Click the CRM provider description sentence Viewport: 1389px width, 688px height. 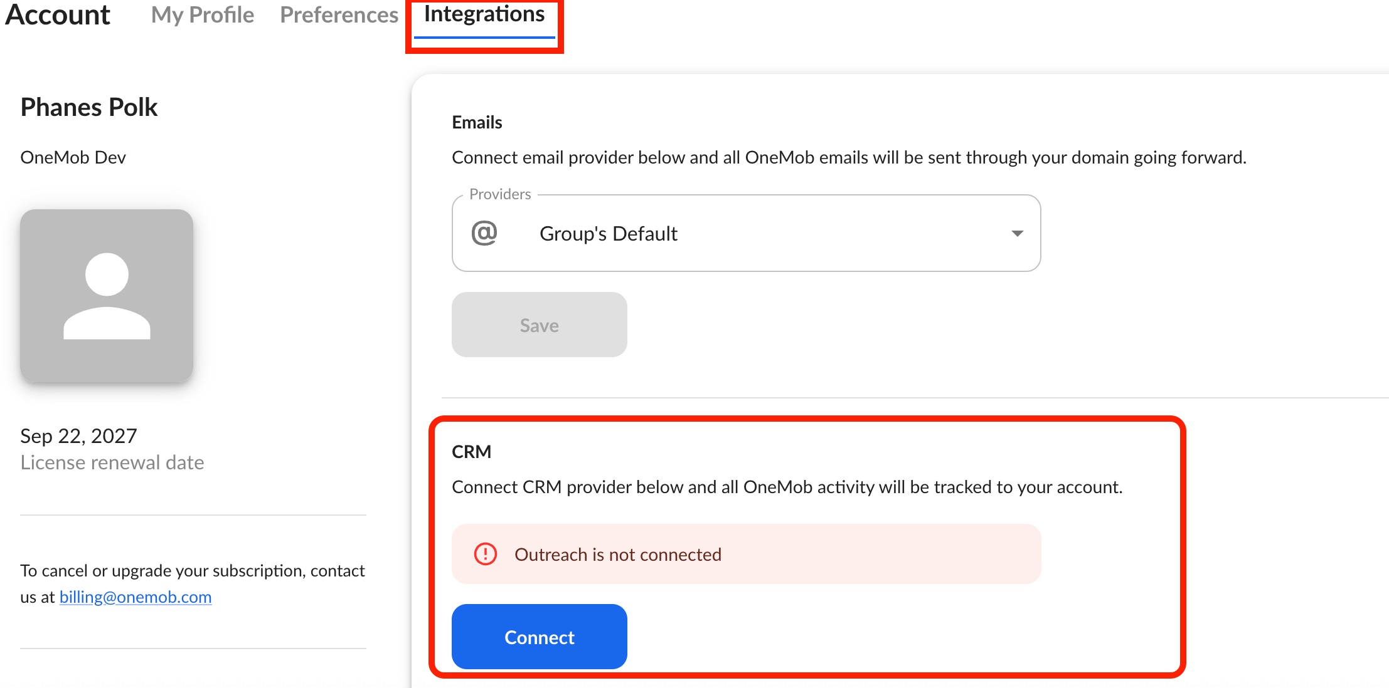[x=787, y=487]
